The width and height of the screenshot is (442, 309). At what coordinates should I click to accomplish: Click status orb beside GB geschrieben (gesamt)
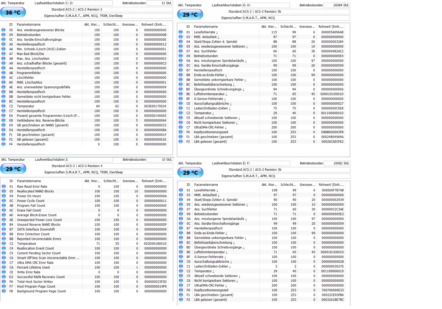point(3,135)
